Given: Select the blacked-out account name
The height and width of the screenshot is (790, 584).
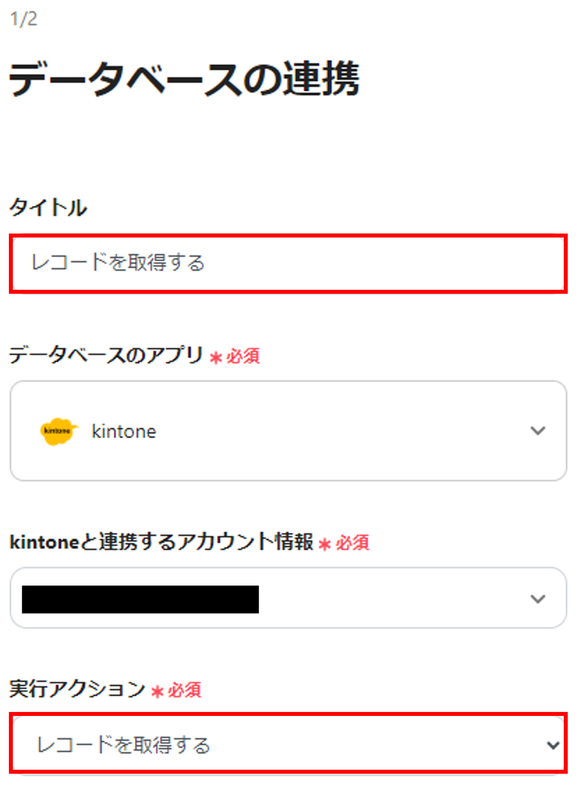Looking at the screenshot, I should pyautogui.click(x=140, y=599).
